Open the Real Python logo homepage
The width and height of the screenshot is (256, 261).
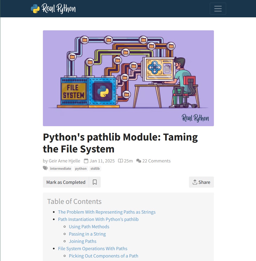pos(53,8)
